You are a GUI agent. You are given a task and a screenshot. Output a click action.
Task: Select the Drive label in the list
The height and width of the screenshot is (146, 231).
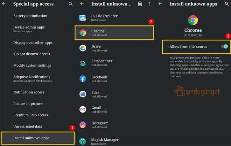[x=96, y=46]
